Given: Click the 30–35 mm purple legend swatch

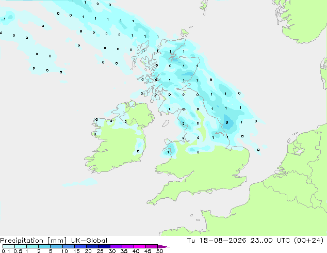Looking at the screenshot, I should click(x=116, y=246).
